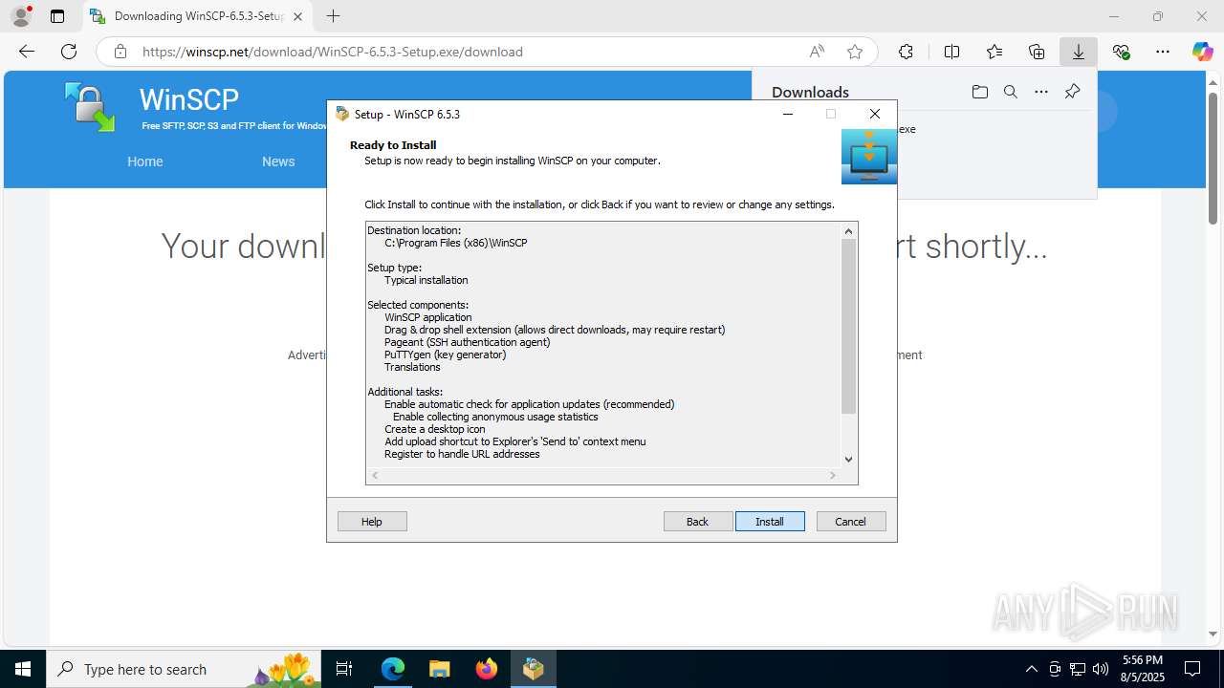Add this page to favorites star

point(855,52)
